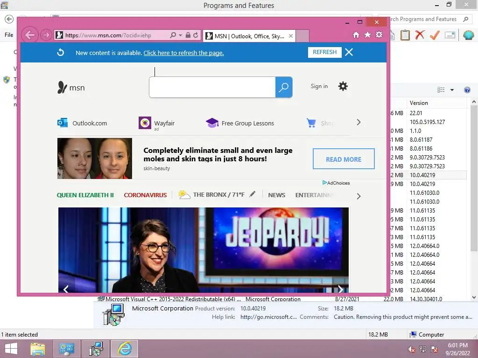Open File Explorer from taskbar

click(38, 349)
